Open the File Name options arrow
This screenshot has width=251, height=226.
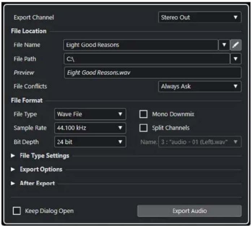tap(224, 45)
